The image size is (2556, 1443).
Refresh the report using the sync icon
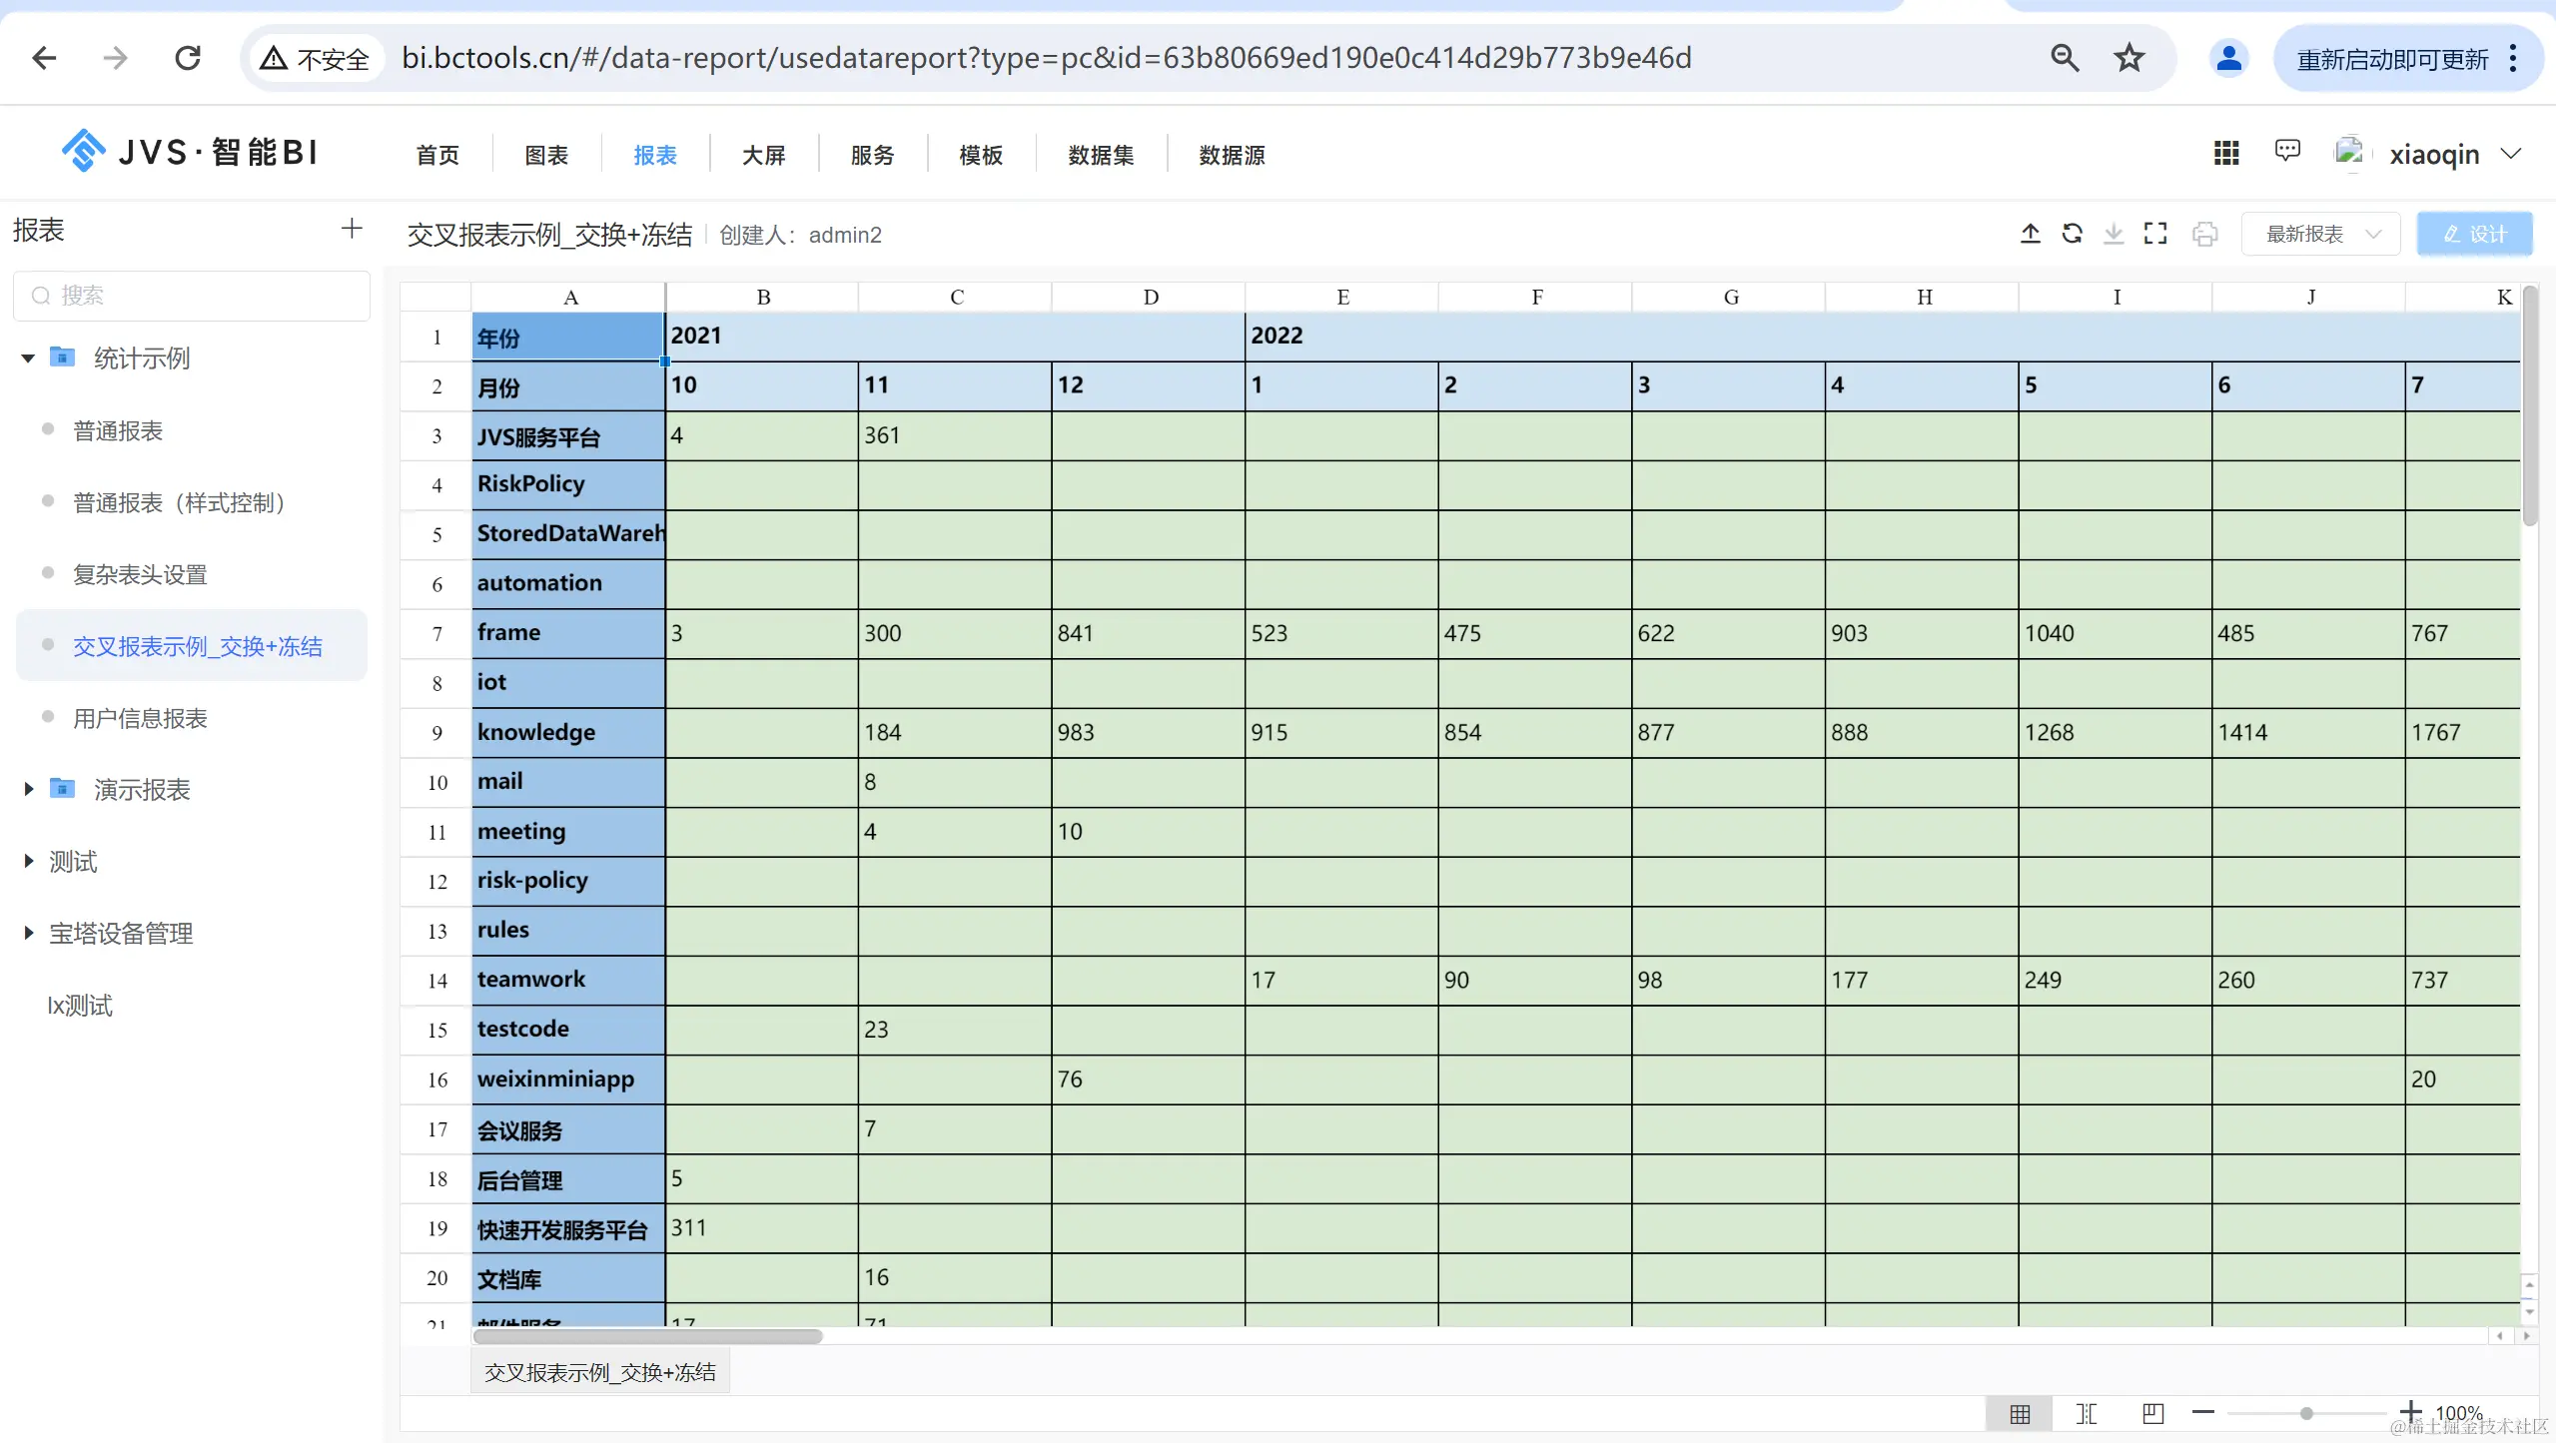[2072, 234]
